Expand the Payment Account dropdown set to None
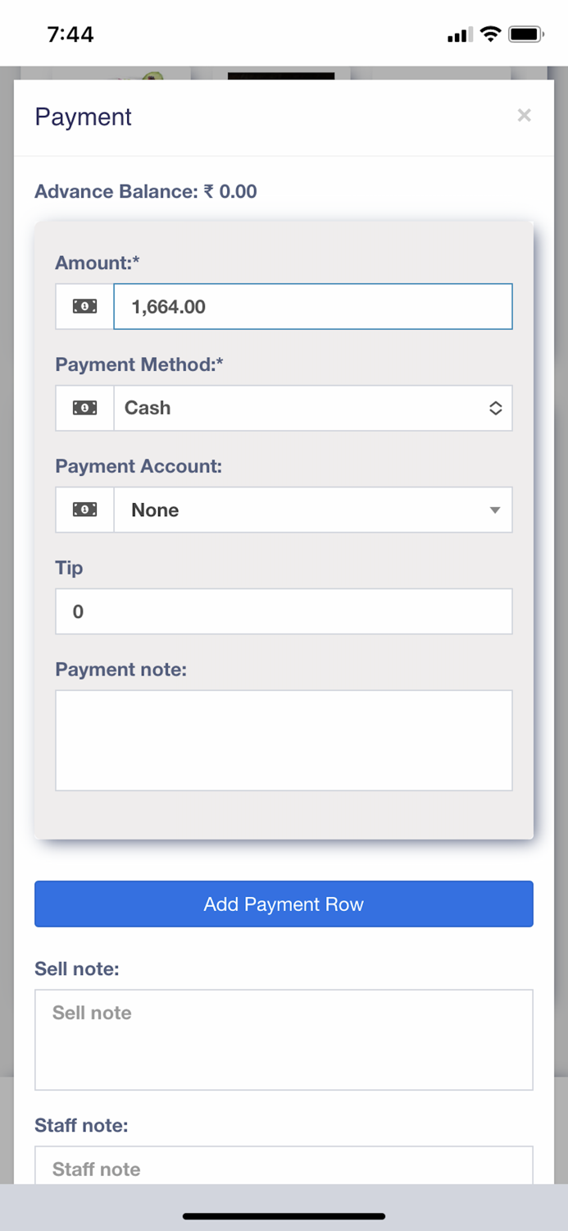This screenshot has width=568, height=1231. click(313, 510)
